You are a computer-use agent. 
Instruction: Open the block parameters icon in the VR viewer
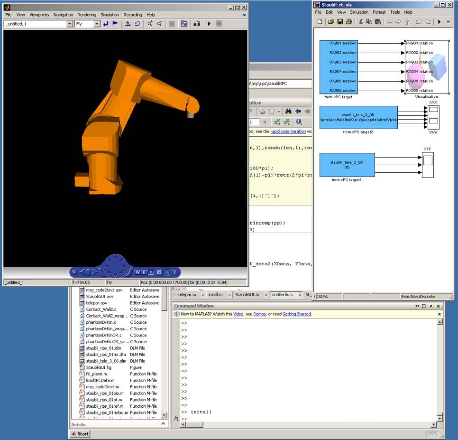[184, 24]
